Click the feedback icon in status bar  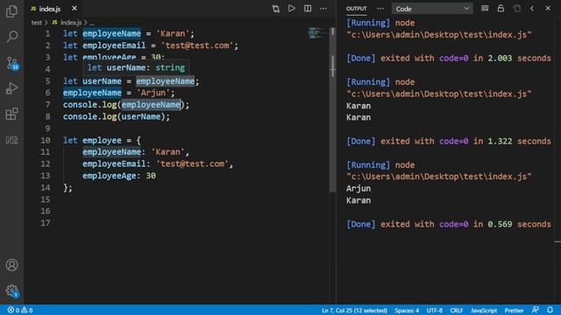pyautogui.click(x=536, y=310)
